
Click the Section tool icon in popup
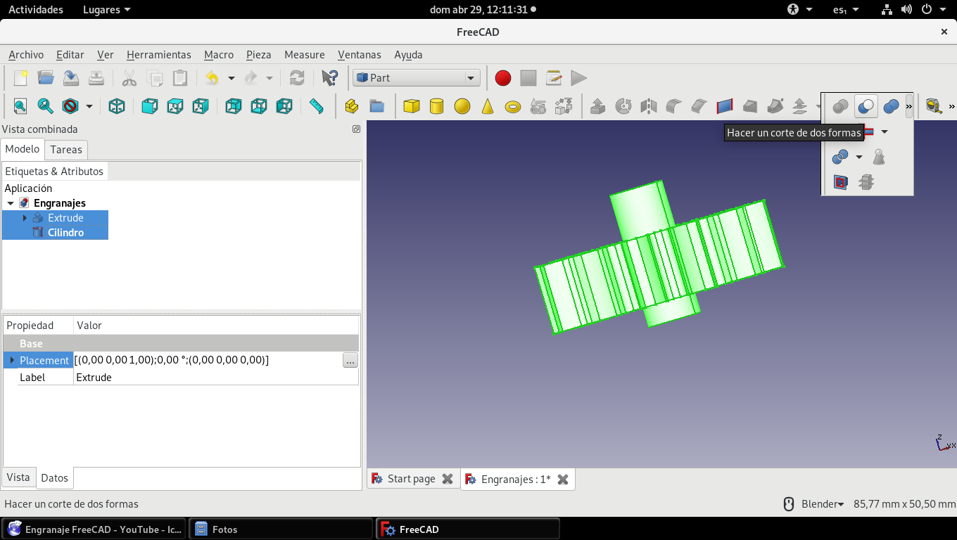coord(840,182)
